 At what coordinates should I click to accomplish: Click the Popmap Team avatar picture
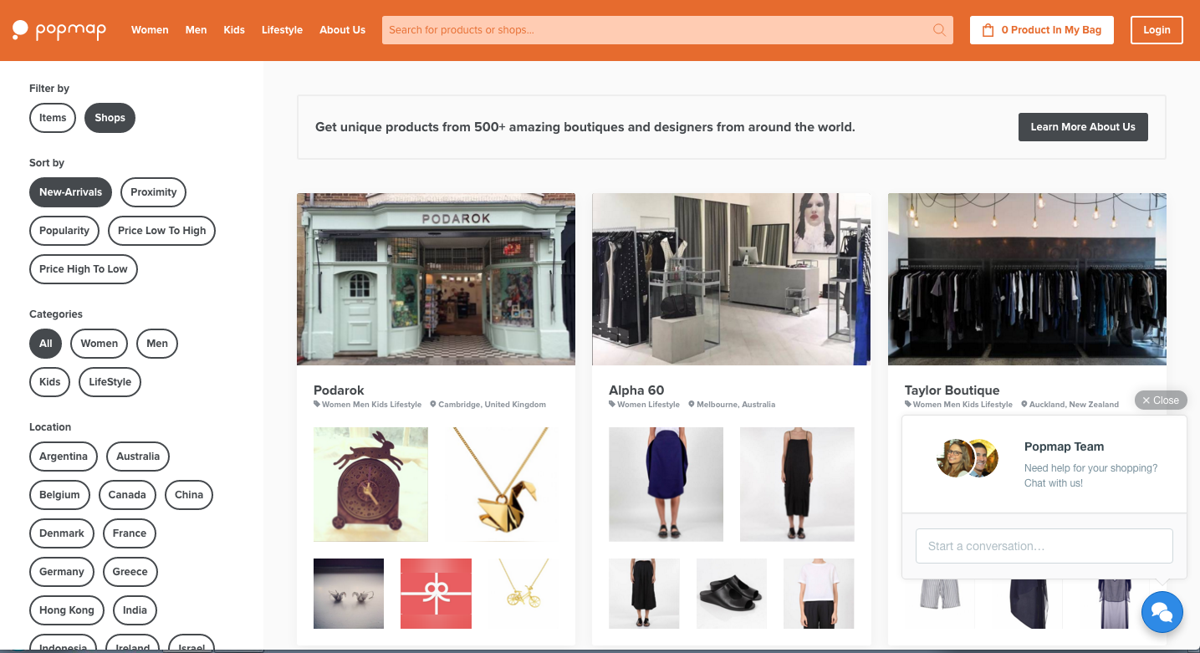[968, 458]
